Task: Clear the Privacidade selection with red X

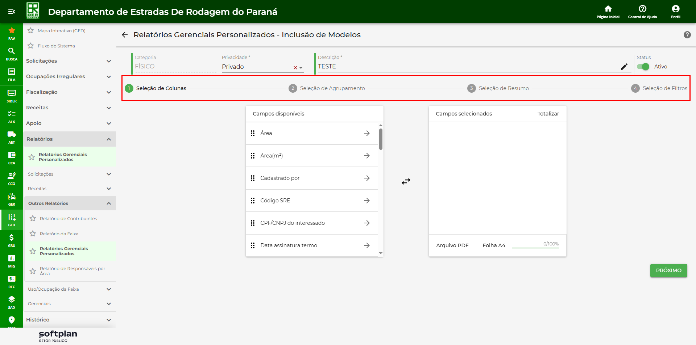Action: 295,68
